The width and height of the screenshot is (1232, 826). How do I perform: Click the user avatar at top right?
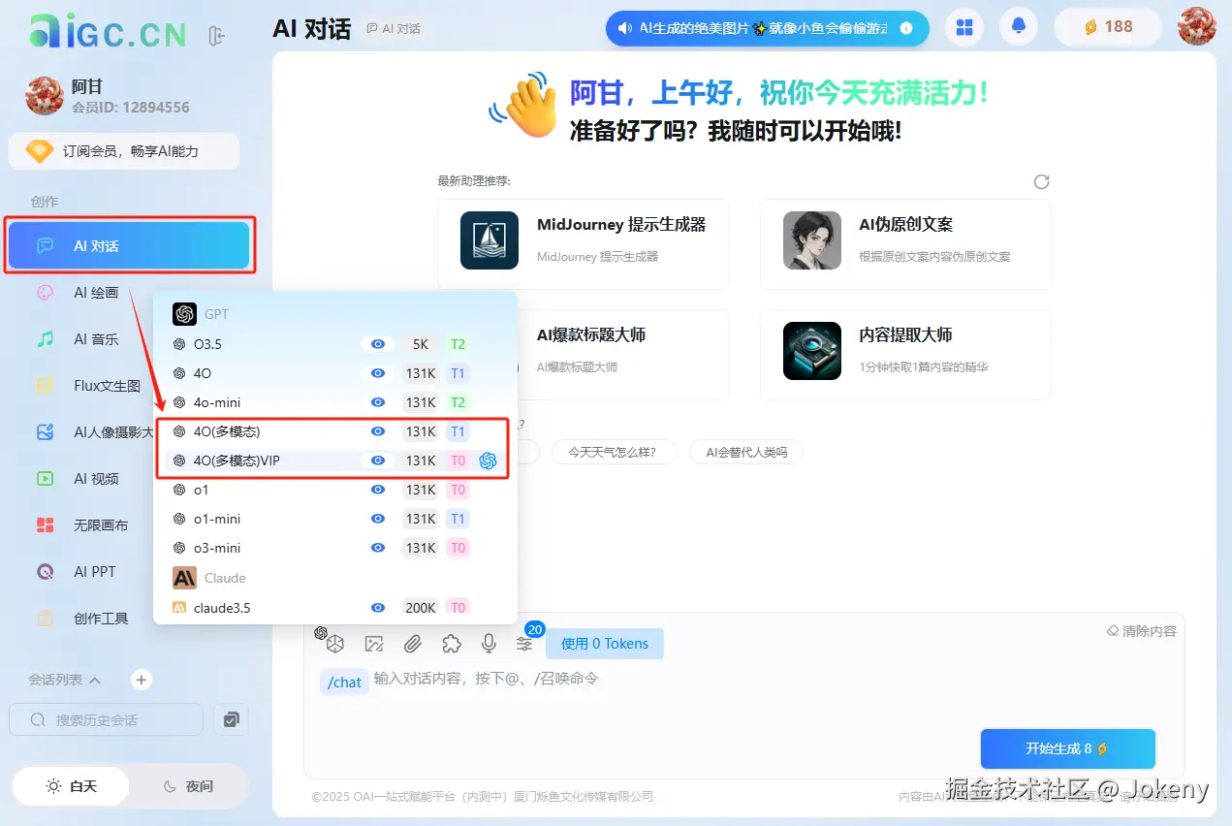1196,26
